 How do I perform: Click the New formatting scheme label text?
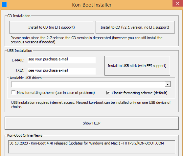pyautogui.click(x=56, y=93)
